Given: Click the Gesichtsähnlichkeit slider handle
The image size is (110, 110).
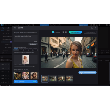Looking at the screenshot, I should click(34, 67).
